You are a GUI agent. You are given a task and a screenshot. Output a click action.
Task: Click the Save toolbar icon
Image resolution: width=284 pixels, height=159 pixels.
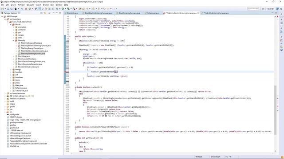click(x=8, y=9)
